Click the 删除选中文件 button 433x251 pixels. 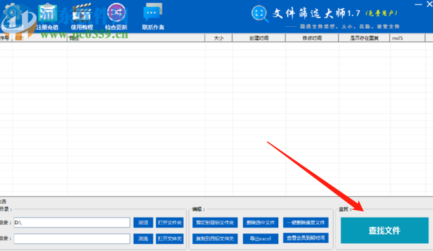click(x=260, y=223)
